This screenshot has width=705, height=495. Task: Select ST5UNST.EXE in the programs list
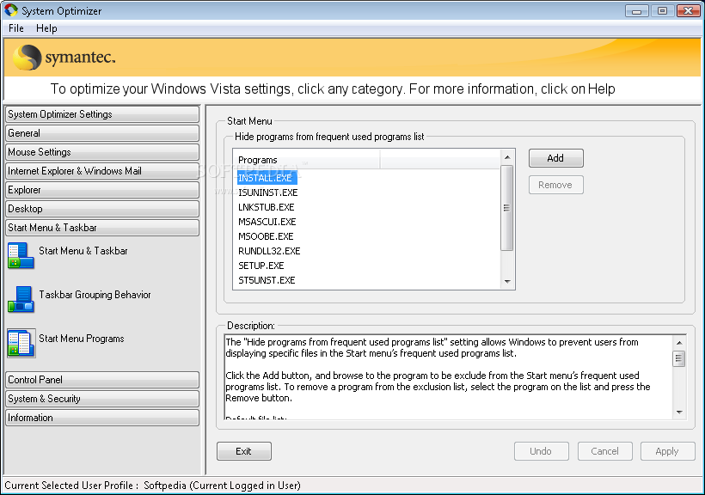coord(267,280)
